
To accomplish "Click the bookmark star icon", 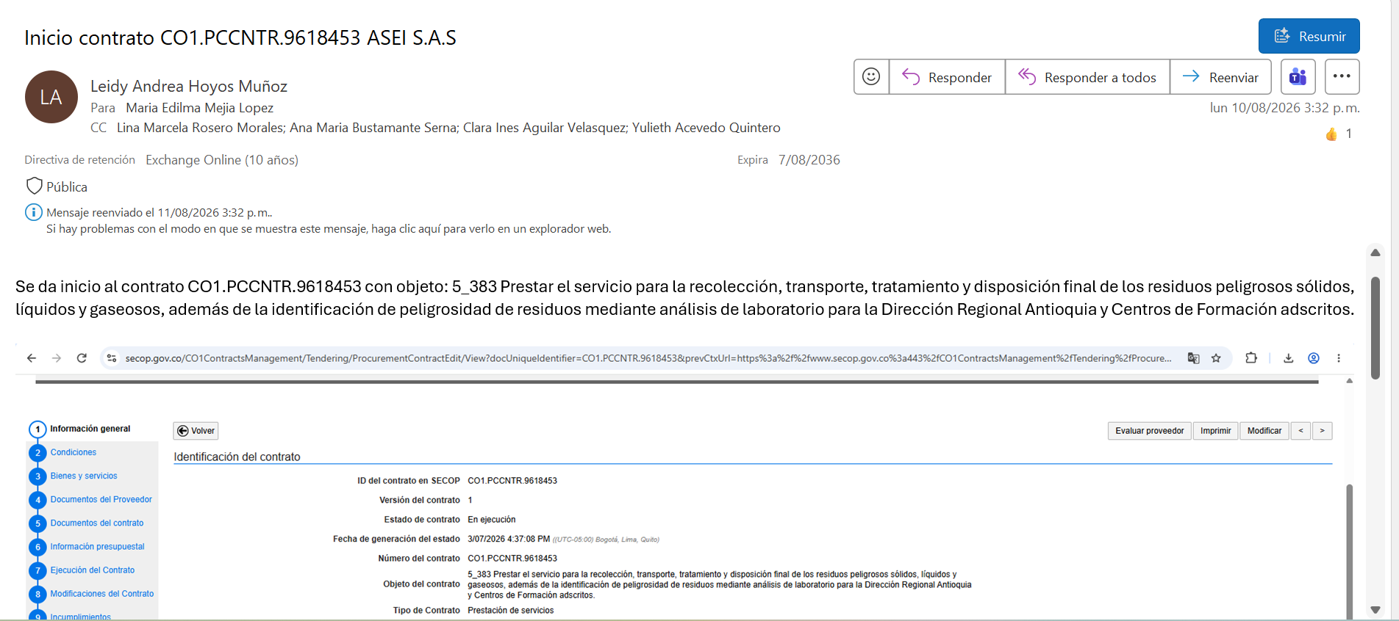I will [1216, 358].
